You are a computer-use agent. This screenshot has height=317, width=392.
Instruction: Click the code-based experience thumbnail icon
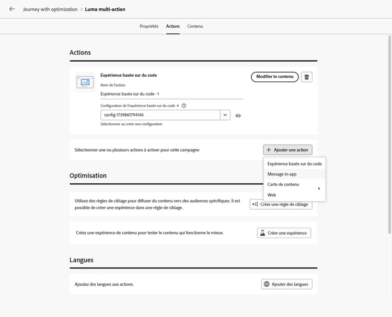coord(85,82)
